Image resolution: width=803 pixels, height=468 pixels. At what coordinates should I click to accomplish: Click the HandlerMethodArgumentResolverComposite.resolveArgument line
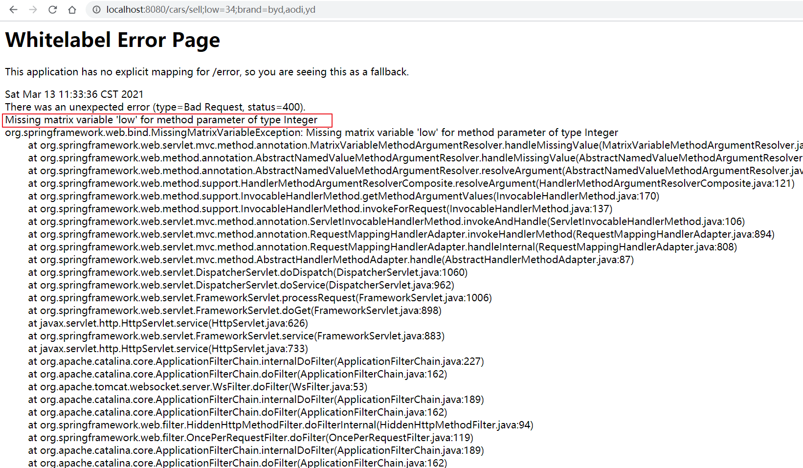[x=411, y=183]
